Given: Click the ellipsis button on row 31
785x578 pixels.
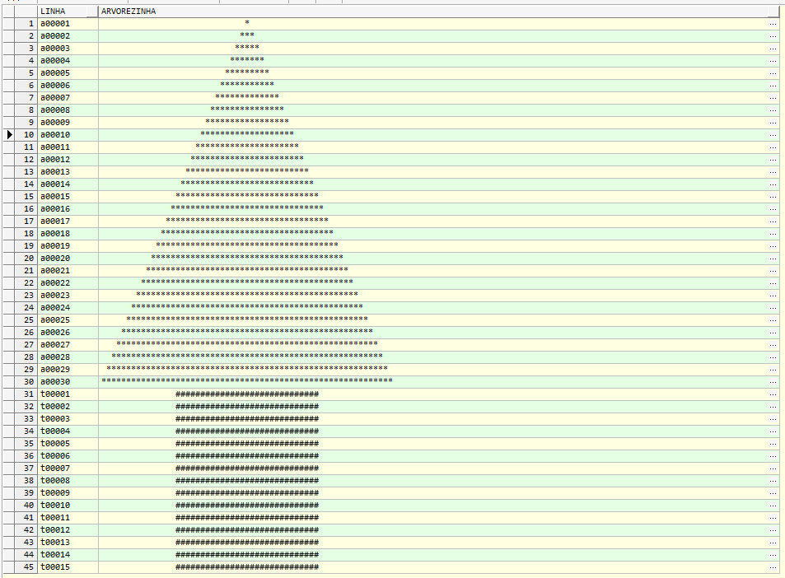Looking at the screenshot, I should (x=772, y=394).
